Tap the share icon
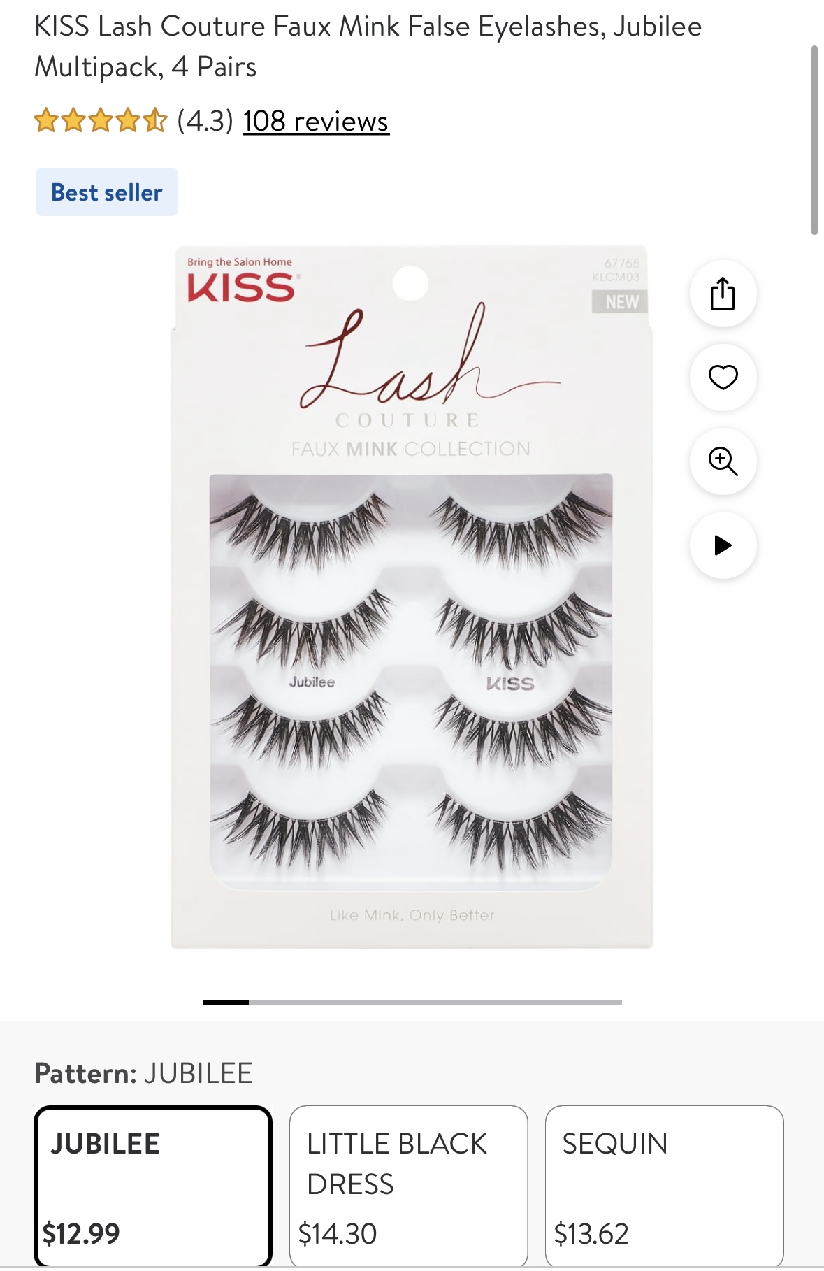Viewport: 824px width, 1271px height. pos(723,294)
